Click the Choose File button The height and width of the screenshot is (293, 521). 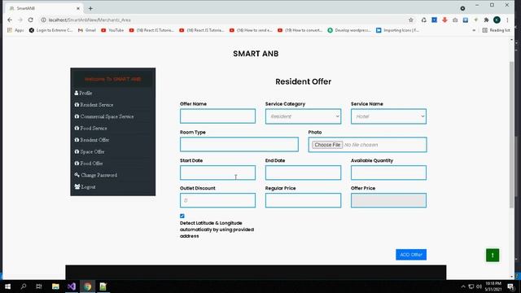pos(327,145)
